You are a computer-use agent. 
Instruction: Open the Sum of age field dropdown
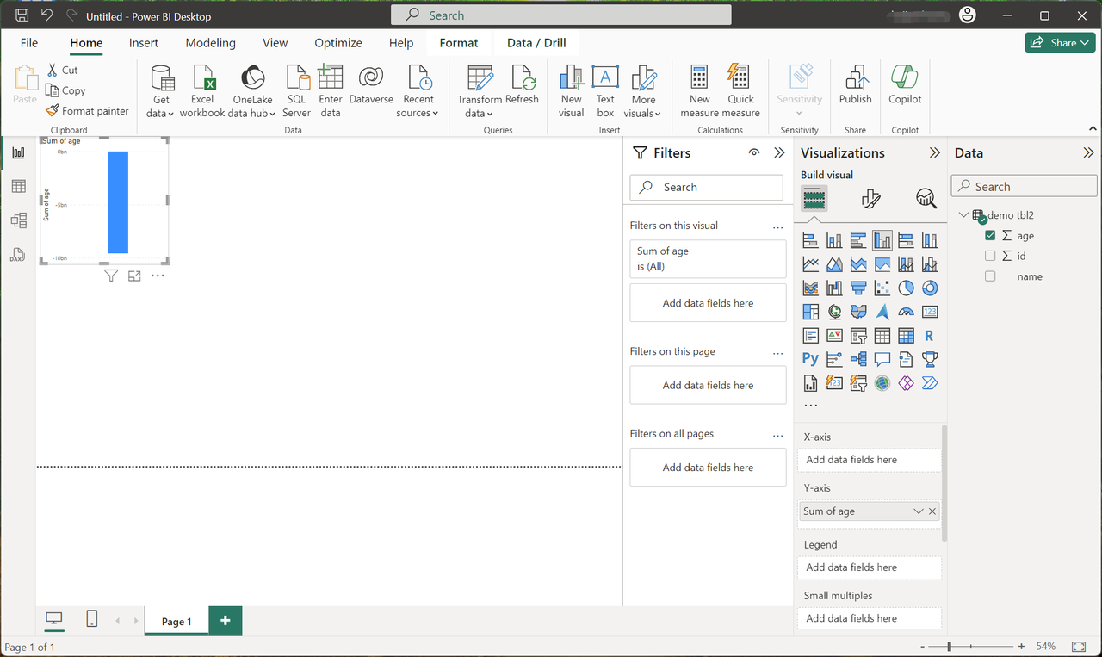click(x=918, y=511)
